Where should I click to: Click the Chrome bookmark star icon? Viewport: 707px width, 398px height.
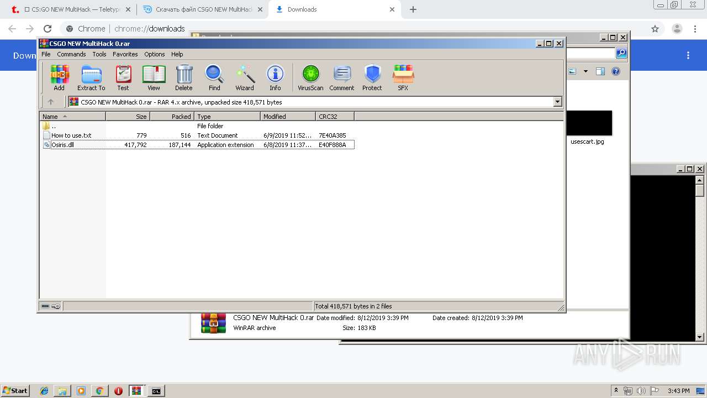tap(655, 29)
